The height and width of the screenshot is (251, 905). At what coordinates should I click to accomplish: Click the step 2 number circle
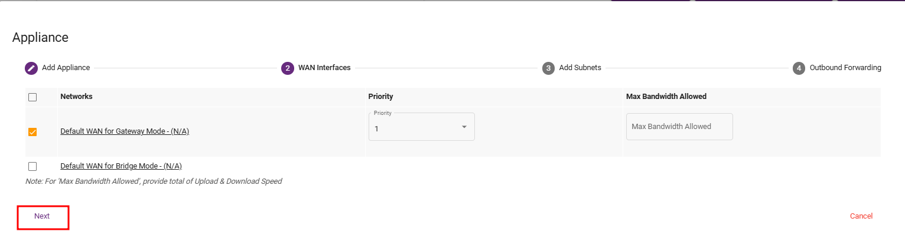(x=288, y=68)
